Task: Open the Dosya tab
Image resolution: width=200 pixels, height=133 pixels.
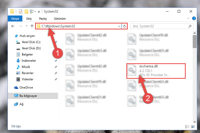Action: [x=15, y=19]
